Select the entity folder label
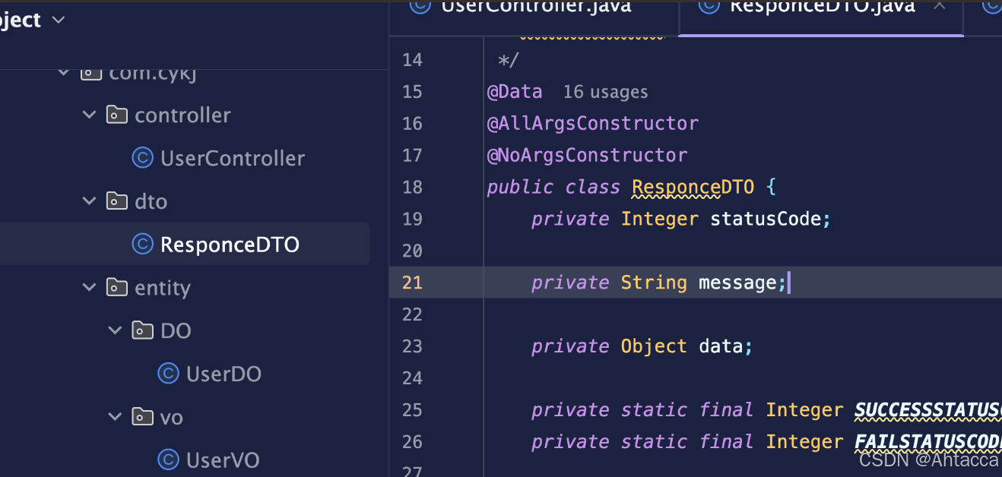This screenshot has height=477, width=1002. [162, 288]
